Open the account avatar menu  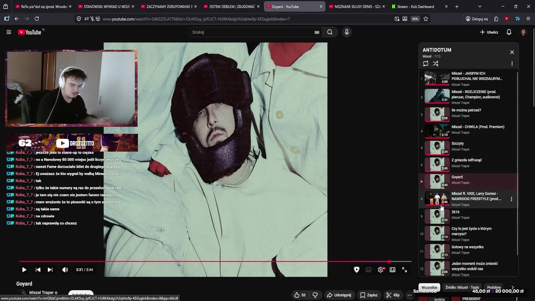(x=523, y=32)
